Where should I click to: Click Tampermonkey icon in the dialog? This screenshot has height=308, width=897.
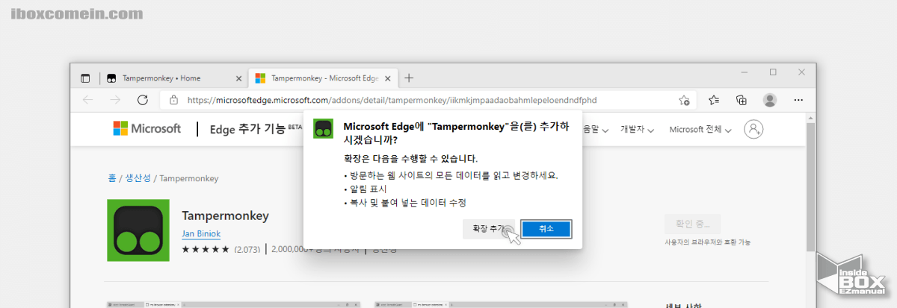pyautogui.click(x=323, y=128)
